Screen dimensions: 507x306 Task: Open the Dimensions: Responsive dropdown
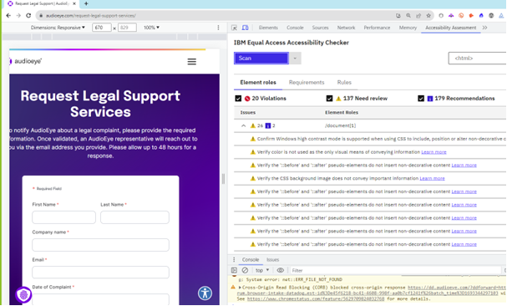pyautogui.click(x=58, y=28)
